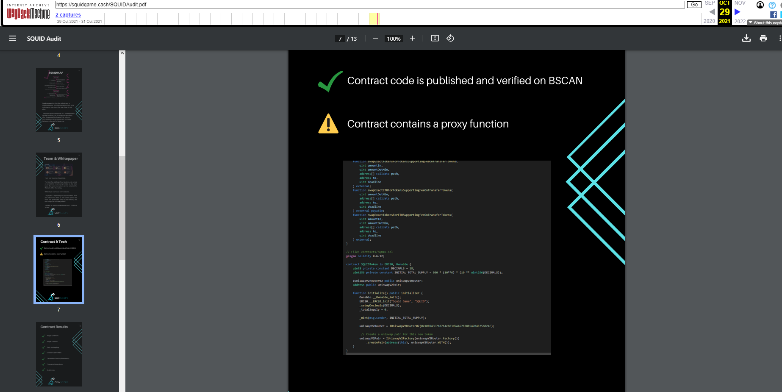Click the 'SQUID Audit' document title
This screenshot has width=782, height=392.
click(44, 39)
